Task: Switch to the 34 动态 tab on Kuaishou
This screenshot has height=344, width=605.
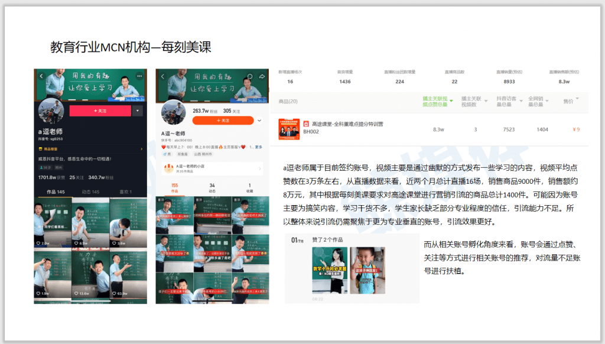Action: 212,187
